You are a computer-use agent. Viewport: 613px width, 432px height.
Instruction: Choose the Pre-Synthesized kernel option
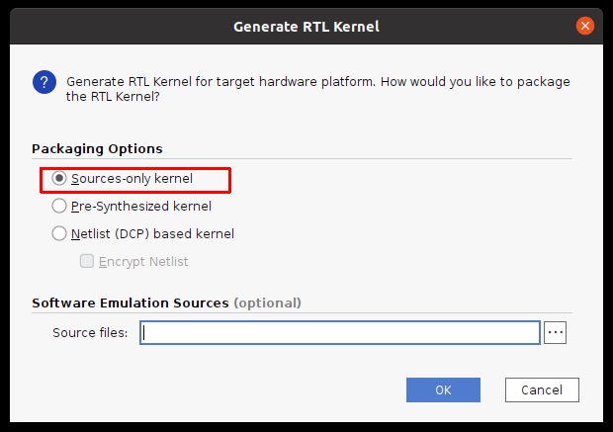[59, 207]
